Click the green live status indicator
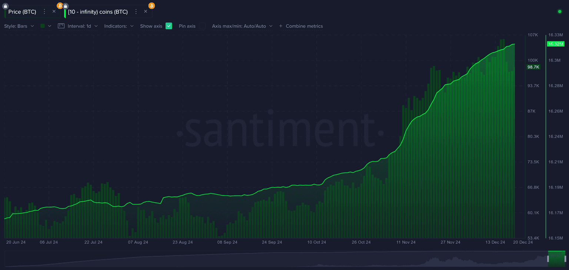569x270 pixels. pos(559,11)
